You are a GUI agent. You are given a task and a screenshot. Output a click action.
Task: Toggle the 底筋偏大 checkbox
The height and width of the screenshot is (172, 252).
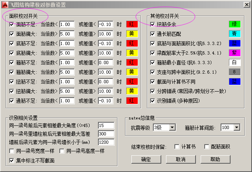12,53
